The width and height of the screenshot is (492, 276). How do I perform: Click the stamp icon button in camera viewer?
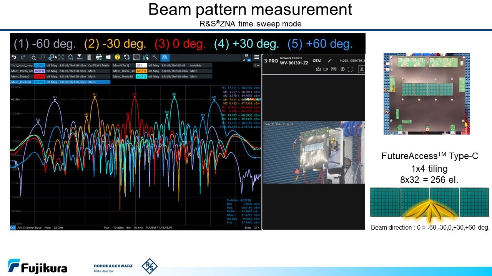[x=361, y=69]
